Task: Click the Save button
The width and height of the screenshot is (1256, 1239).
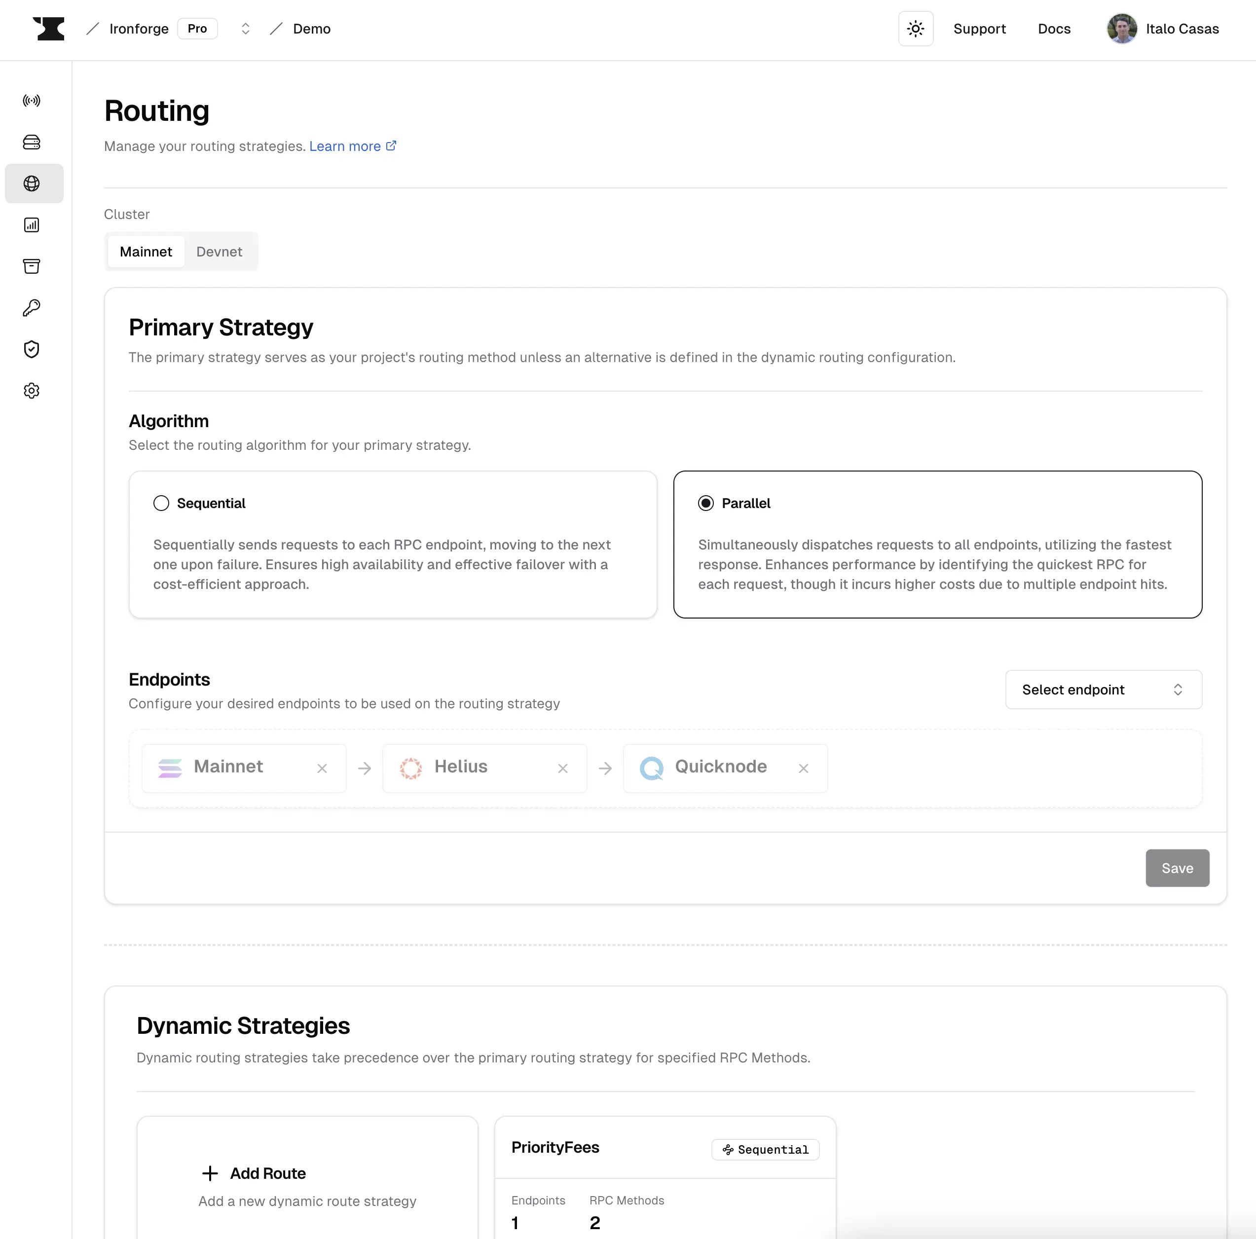Action: point(1177,868)
